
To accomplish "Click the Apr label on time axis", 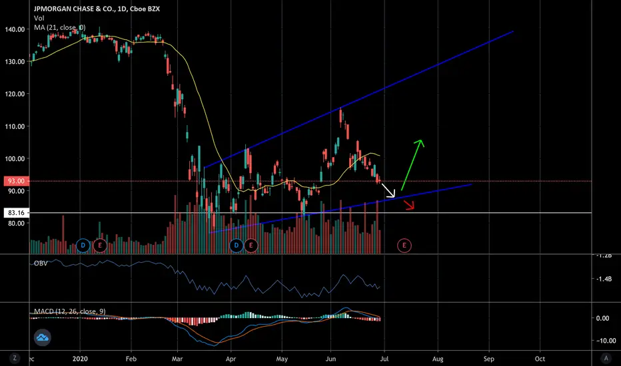I will point(231,359).
